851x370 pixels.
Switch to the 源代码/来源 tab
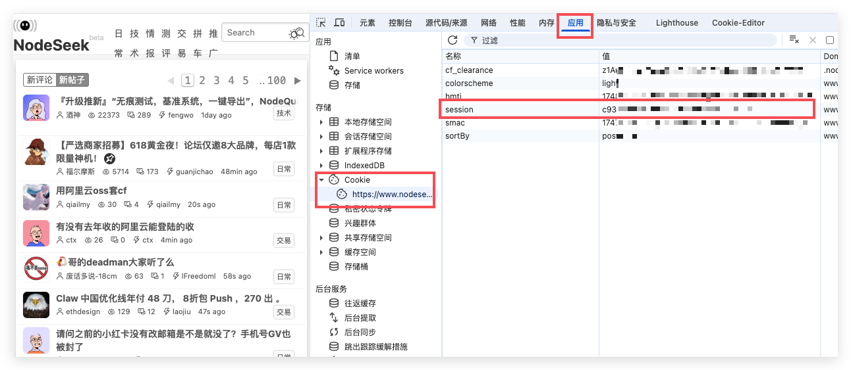click(447, 23)
